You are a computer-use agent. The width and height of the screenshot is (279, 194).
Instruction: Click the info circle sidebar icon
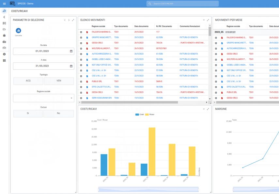[4, 54]
